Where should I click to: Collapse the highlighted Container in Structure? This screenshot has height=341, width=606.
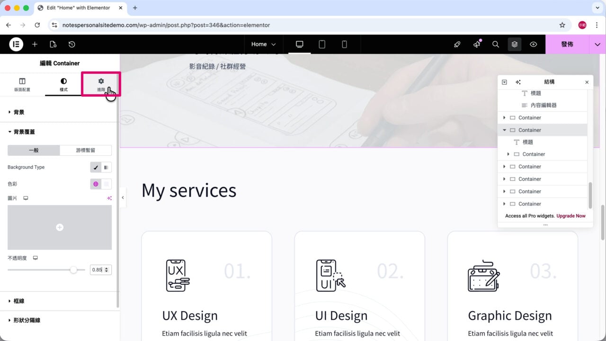point(504,130)
